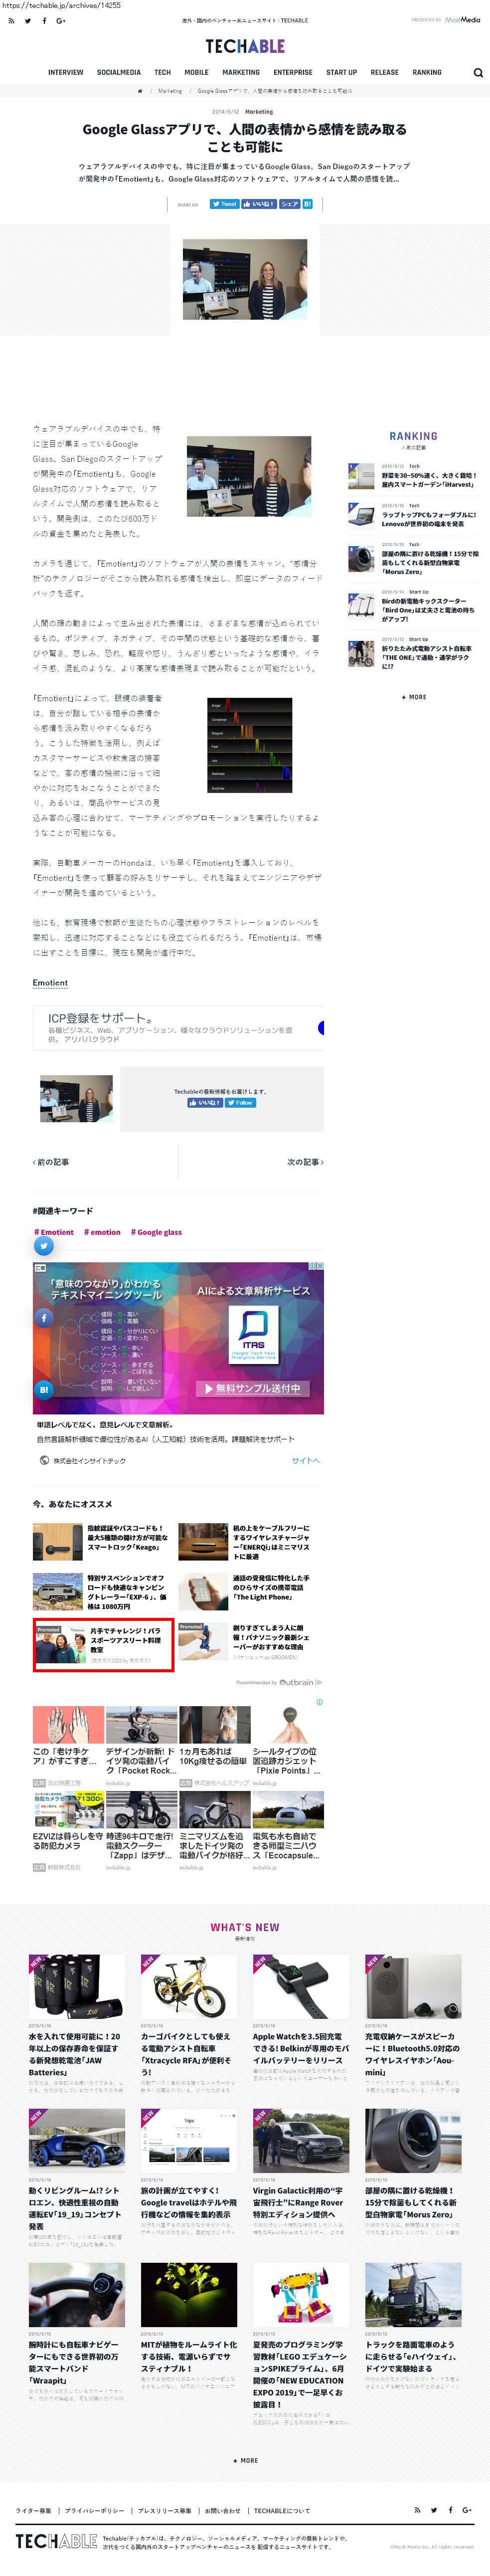Share the article with the Tweet button
490x2576 pixels.
[224, 204]
